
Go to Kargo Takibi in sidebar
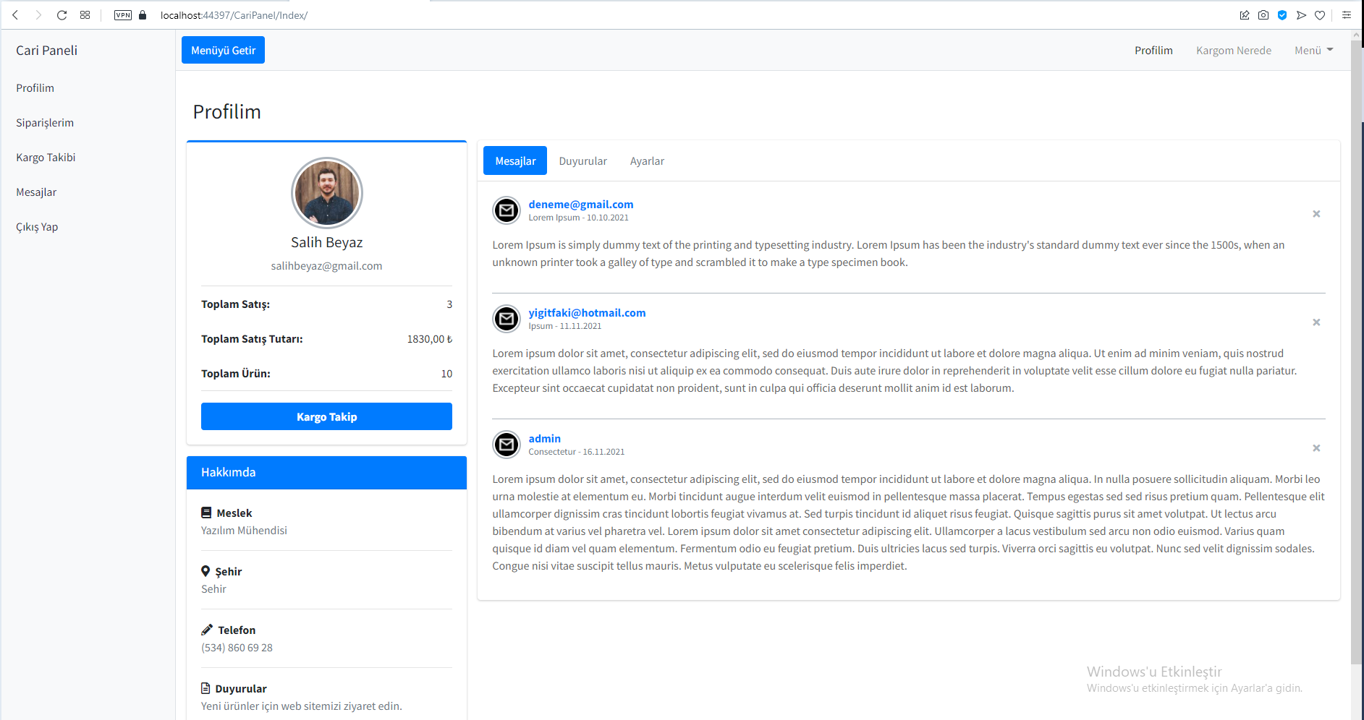(x=46, y=158)
